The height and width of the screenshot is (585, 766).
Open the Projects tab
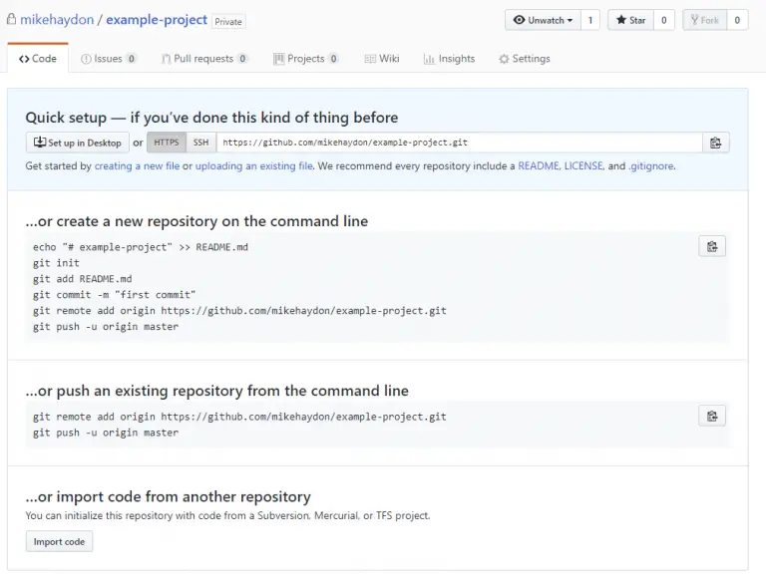pos(306,59)
